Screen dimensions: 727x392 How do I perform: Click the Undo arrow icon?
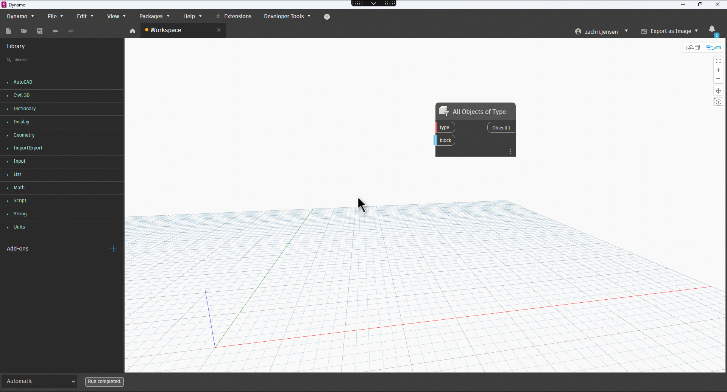click(55, 31)
